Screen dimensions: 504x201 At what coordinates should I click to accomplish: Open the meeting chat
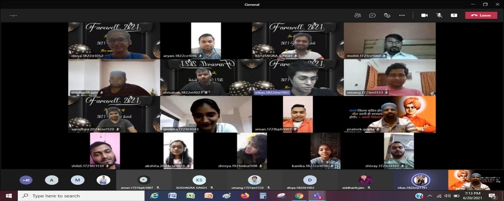point(372,15)
